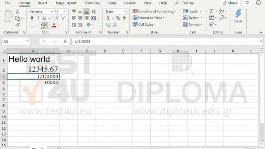Center text horizontally
The width and height of the screenshot is (265, 149).
coord(80,18)
